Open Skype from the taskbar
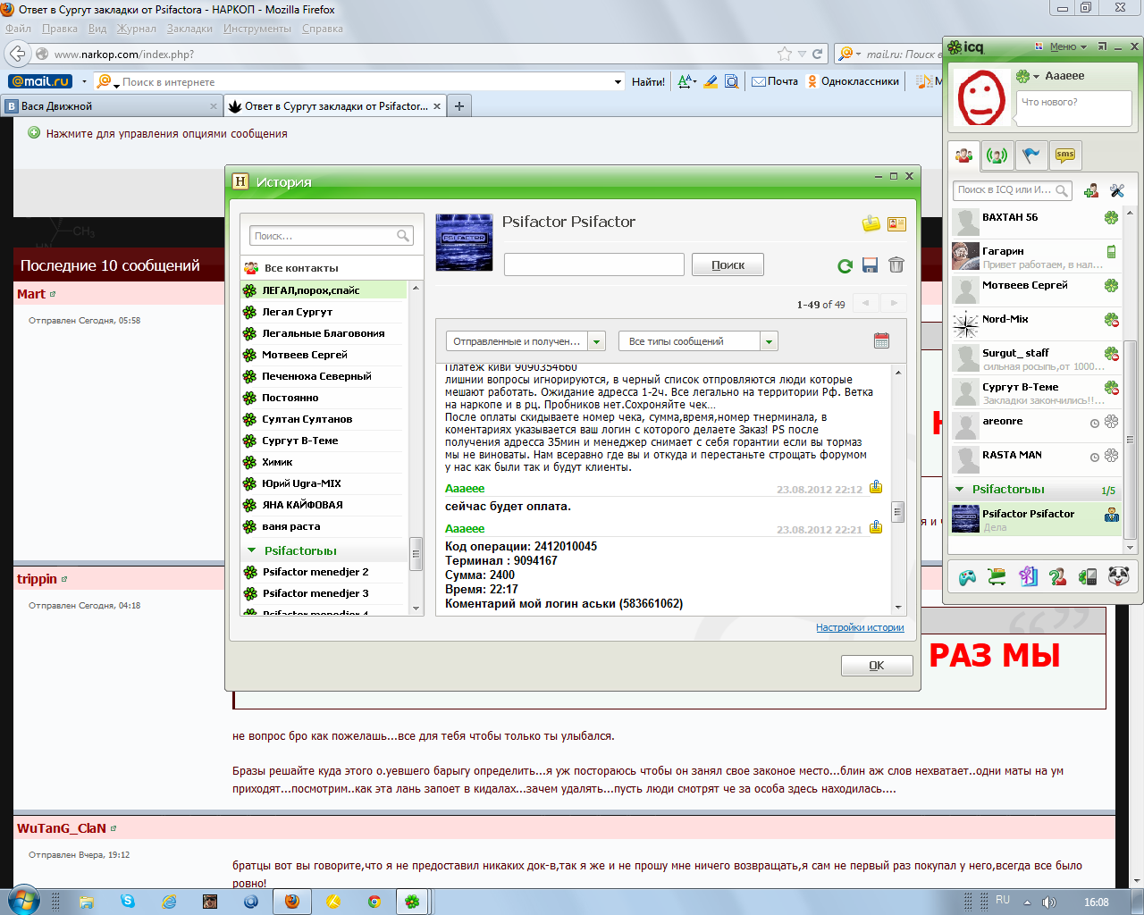Viewport: 1144px width, 915px height. (x=128, y=902)
